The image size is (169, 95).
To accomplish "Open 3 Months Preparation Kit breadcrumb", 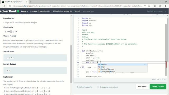I will coord(62,11).
